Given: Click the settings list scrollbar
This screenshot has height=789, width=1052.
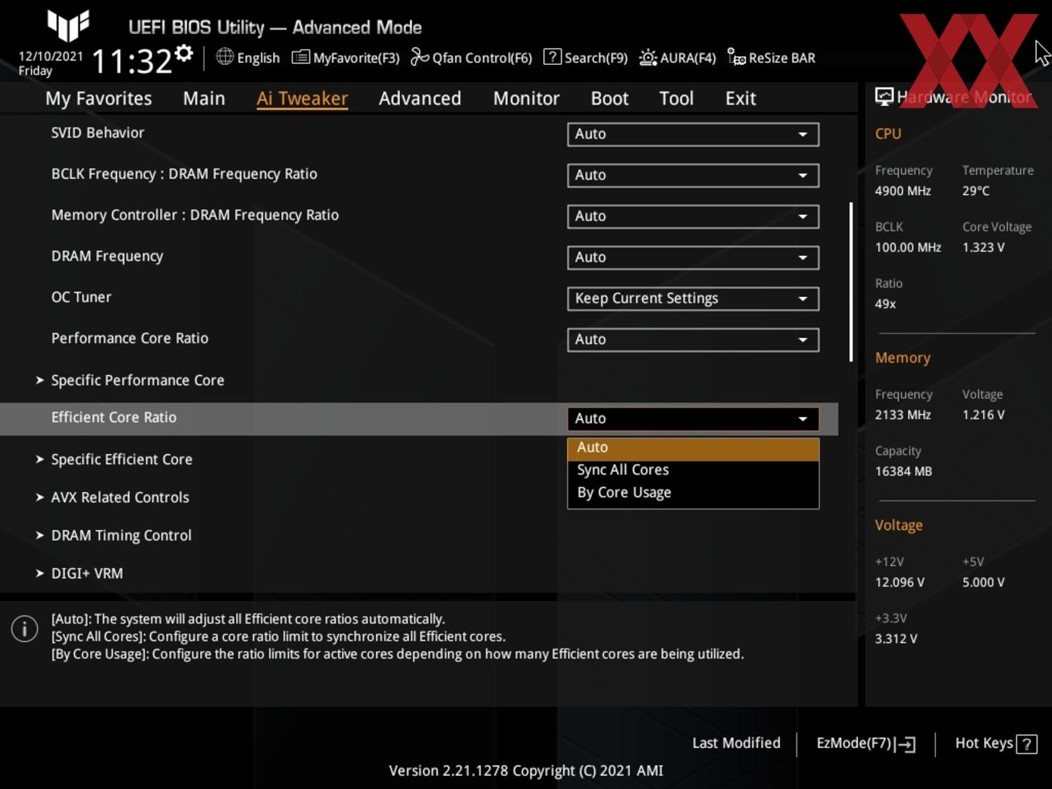Looking at the screenshot, I should click(x=851, y=282).
